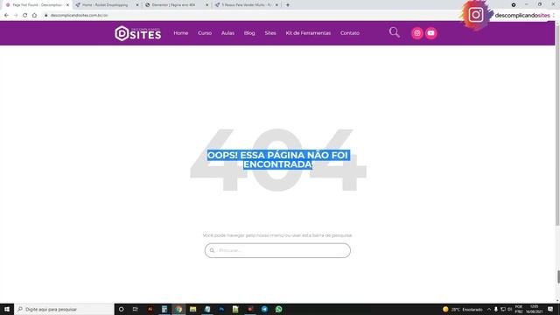The height and width of the screenshot is (315, 560).
Task: Open a new browser tab with plus
Action: coord(288,5)
